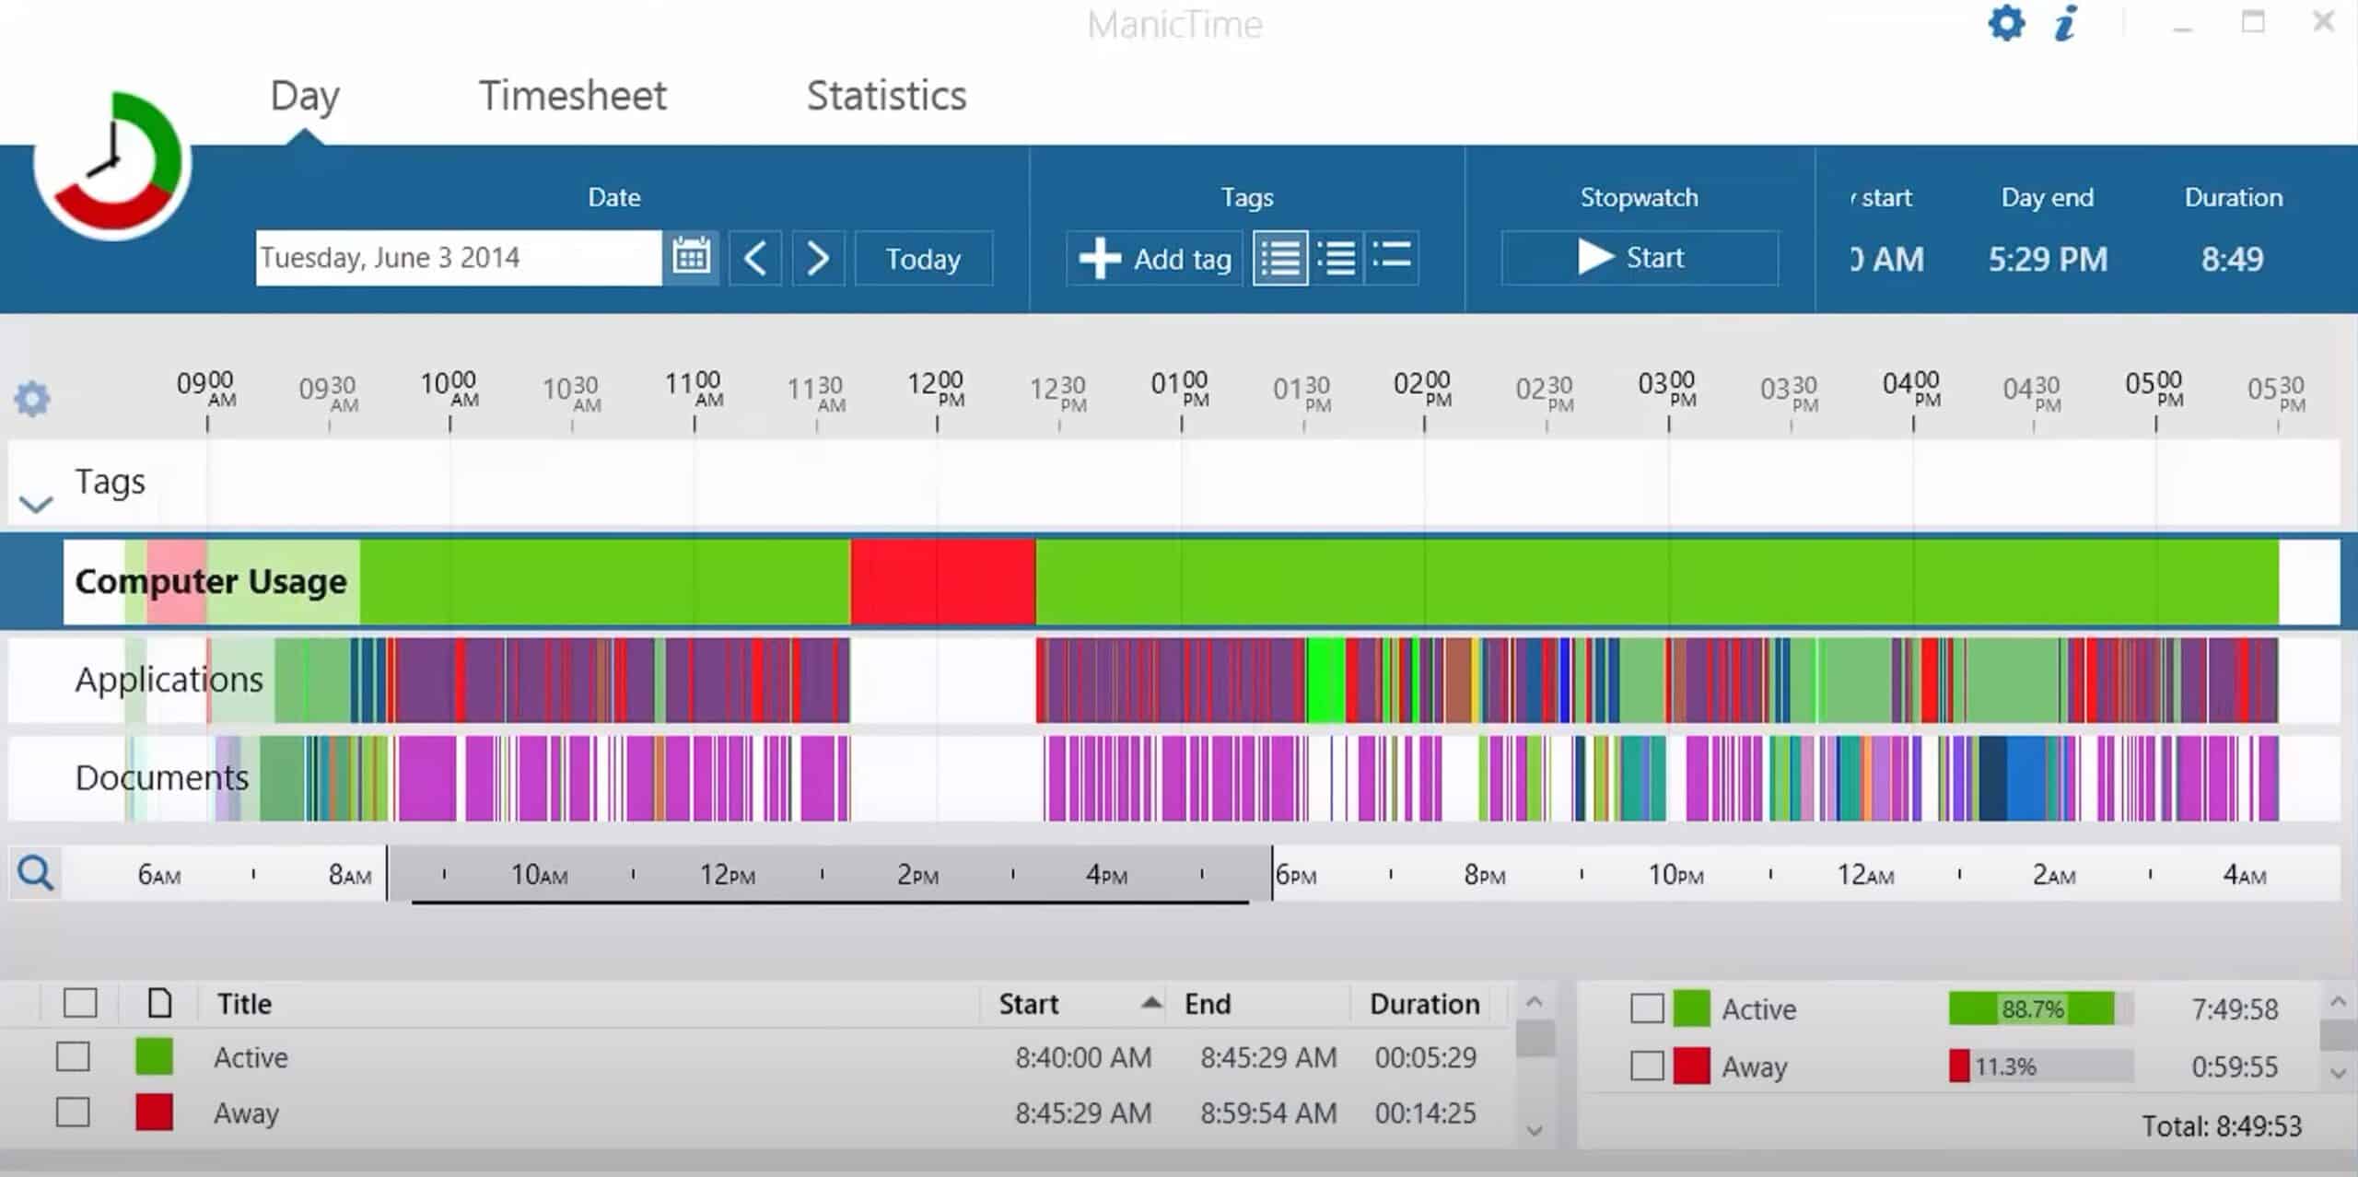
Task: Click the Today button
Action: [x=924, y=258]
